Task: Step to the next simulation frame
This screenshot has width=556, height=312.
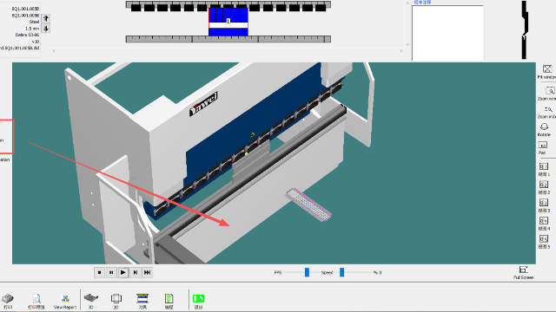Action: click(136, 273)
